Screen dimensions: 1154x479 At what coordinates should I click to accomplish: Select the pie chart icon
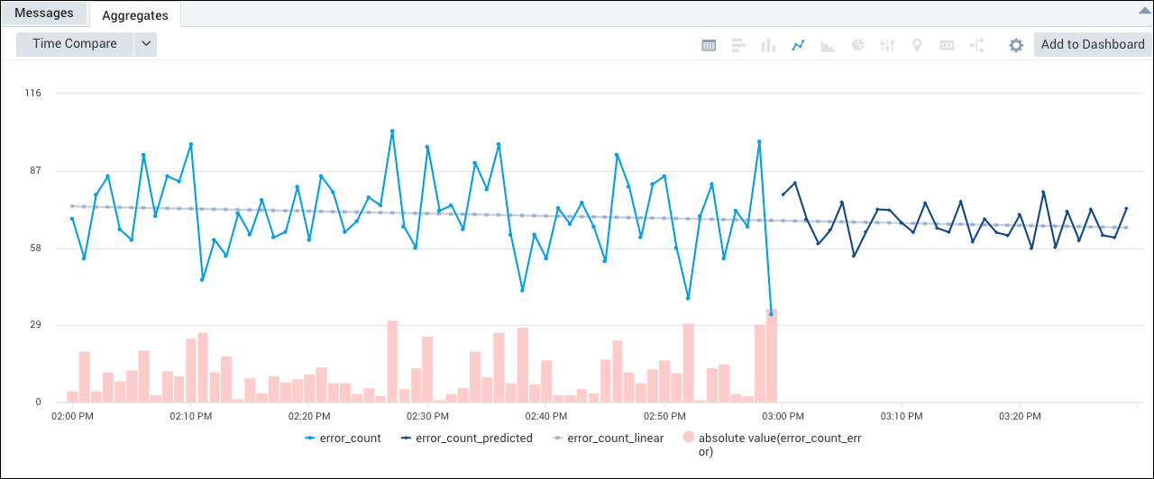click(858, 45)
